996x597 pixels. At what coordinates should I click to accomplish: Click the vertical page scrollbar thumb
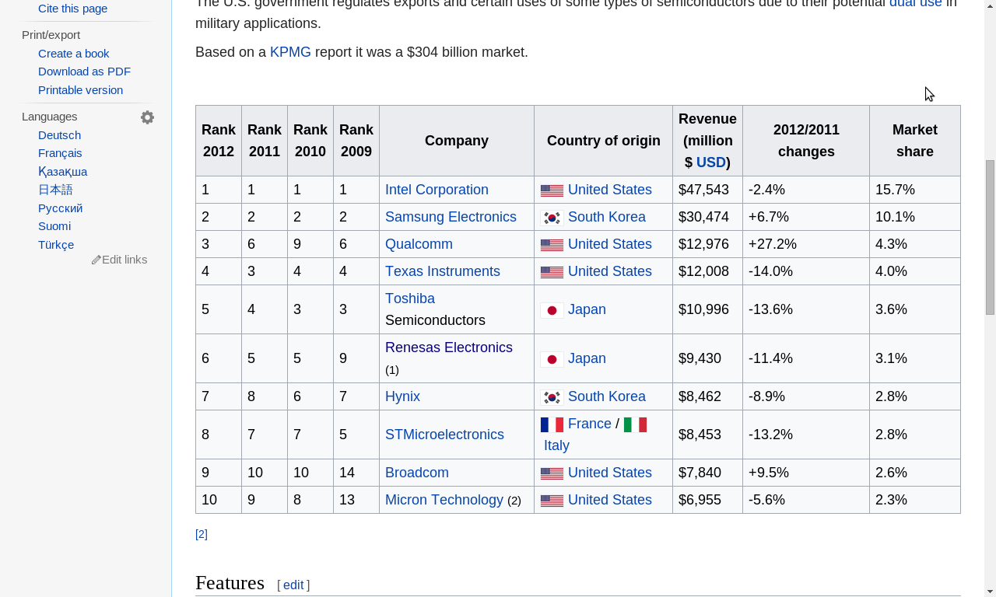point(990,237)
